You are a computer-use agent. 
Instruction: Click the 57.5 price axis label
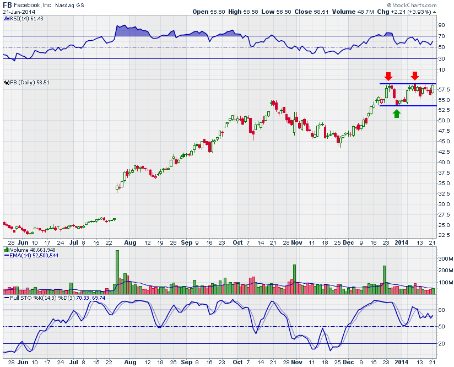[444, 89]
